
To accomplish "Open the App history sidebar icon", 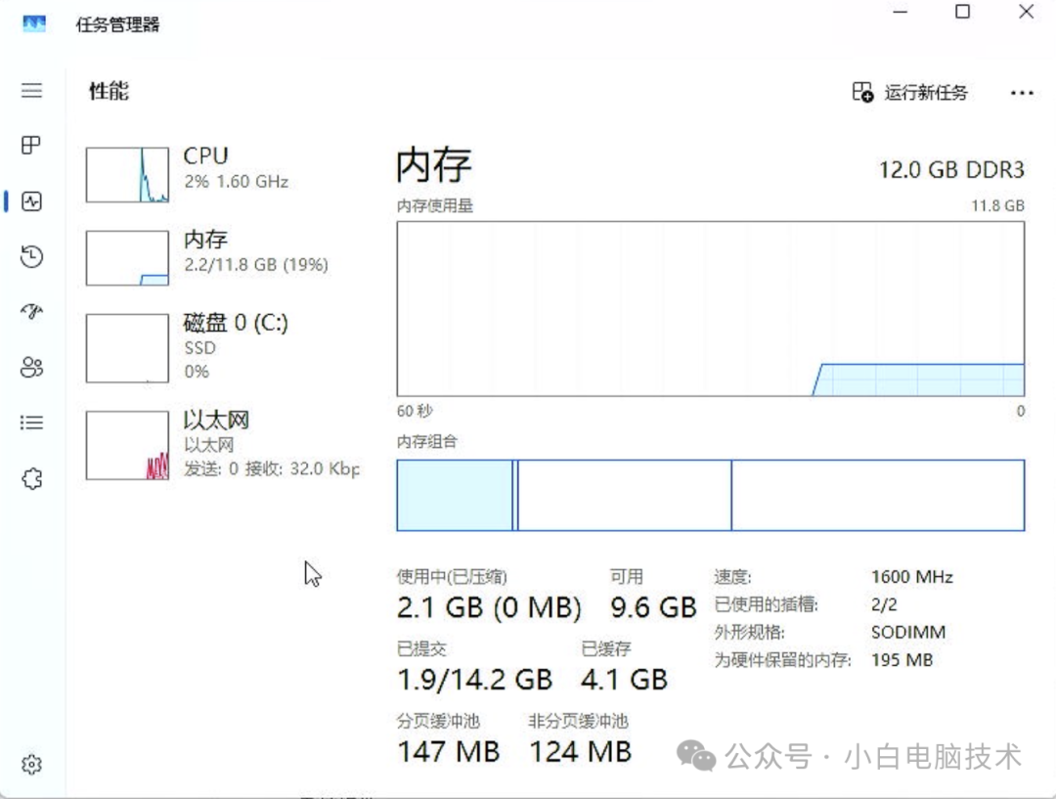I will [x=31, y=257].
